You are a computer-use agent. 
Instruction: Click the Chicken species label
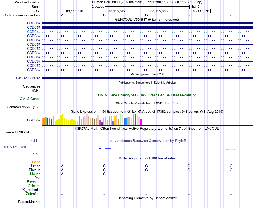[34, 186]
